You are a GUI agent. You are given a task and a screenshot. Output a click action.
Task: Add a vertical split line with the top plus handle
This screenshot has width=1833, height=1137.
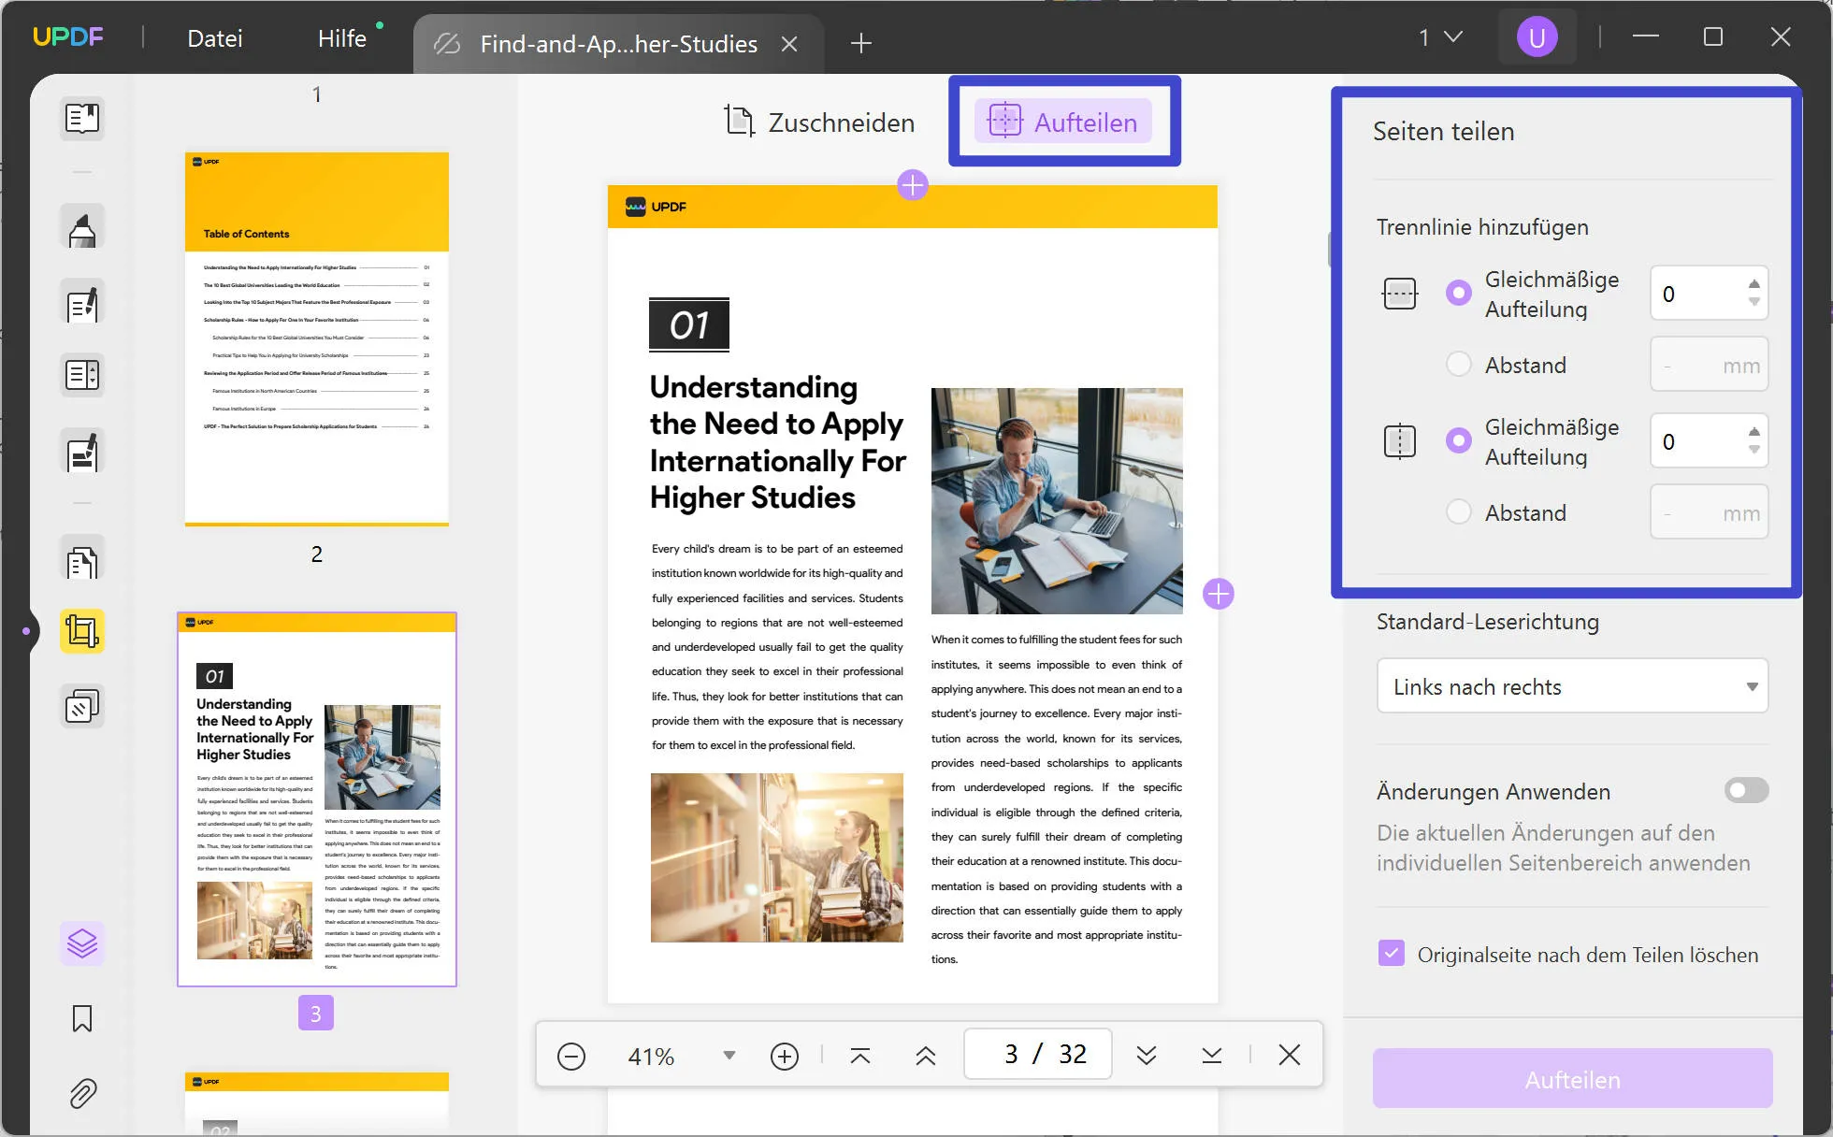(913, 185)
